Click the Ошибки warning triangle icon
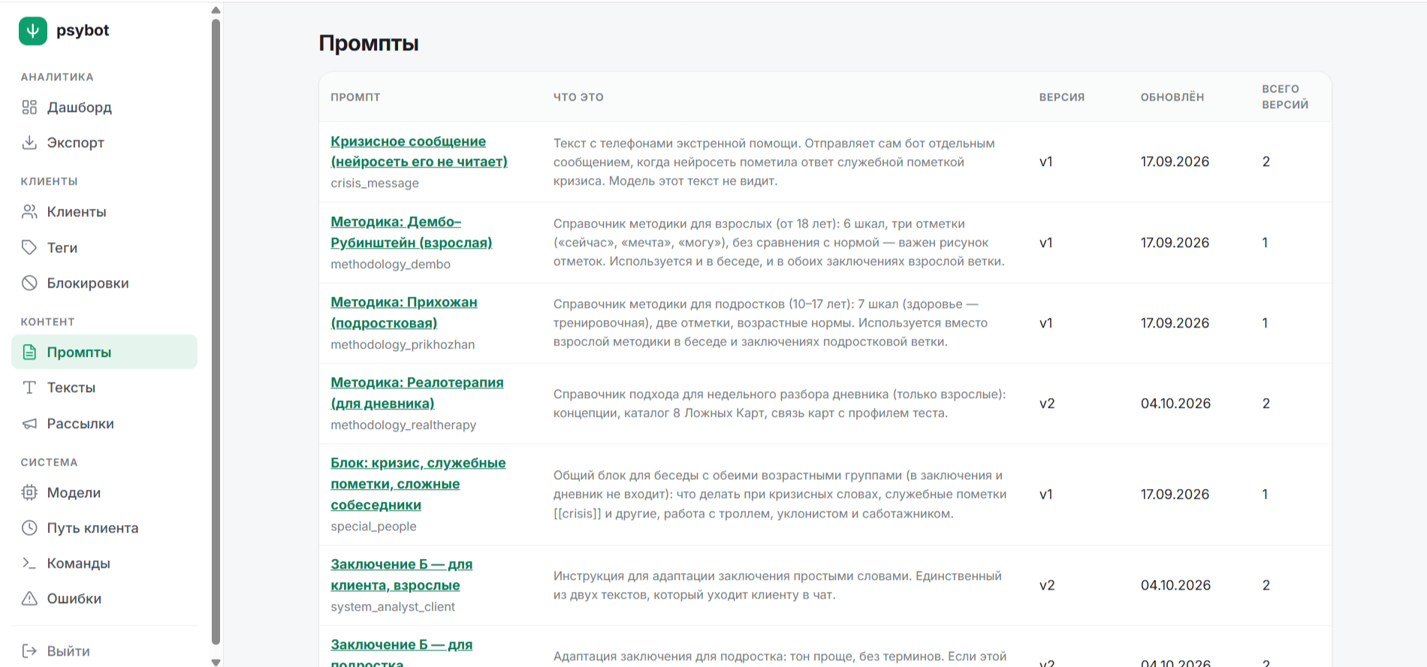This screenshot has height=667, width=1427. pyautogui.click(x=29, y=599)
